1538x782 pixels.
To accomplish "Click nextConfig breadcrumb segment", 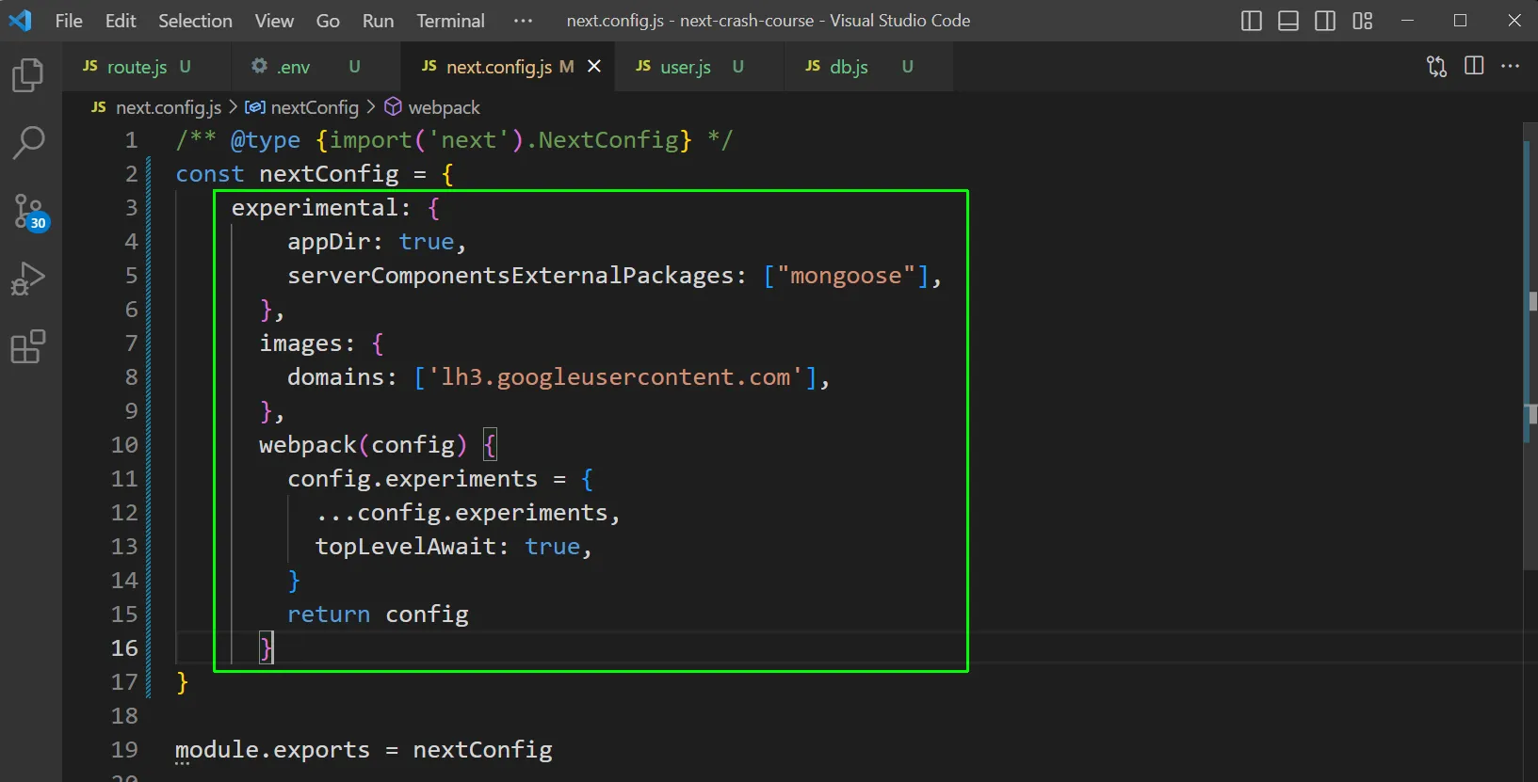I will [315, 107].
